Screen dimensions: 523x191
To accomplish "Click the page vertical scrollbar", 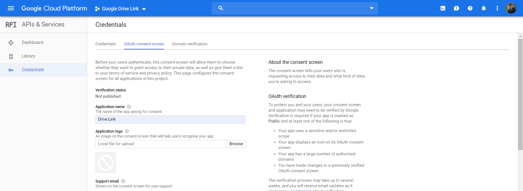I will tap(520, 94).
